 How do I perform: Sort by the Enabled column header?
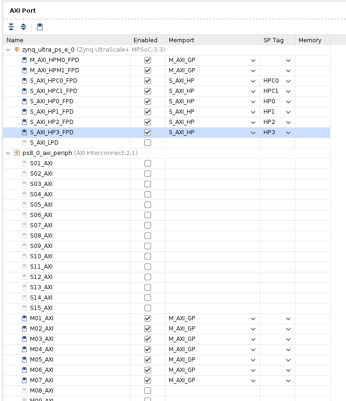[x=148, y=40]
